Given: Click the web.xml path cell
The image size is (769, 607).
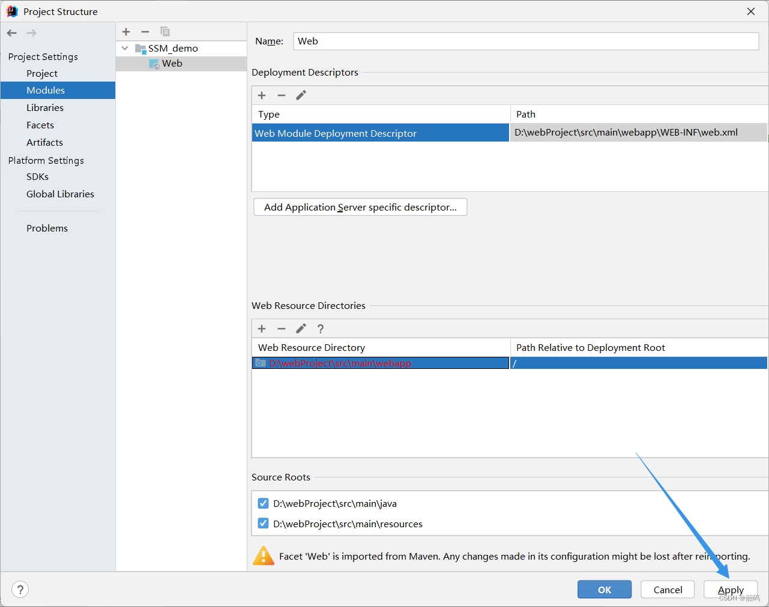Looking at the screenshot, I should [x=639, y=133].
